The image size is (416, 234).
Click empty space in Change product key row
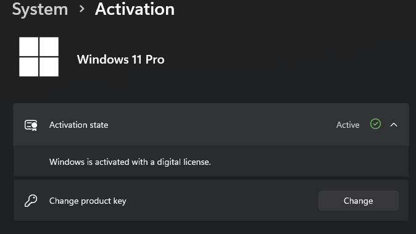pos(222,201)
